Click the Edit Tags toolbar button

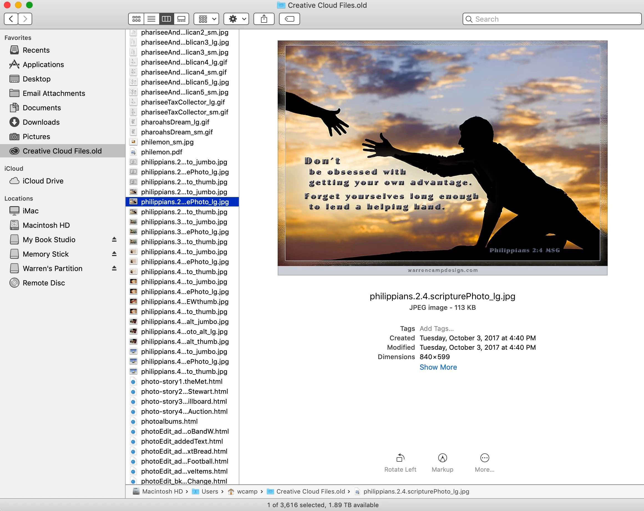[x=289, y=19]
